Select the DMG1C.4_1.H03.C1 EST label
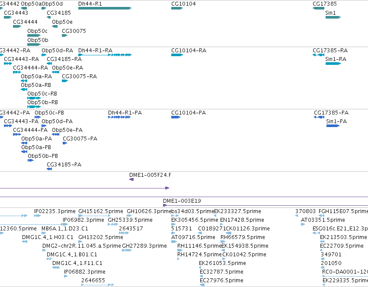The image size is (368, 287). (48, 237)
